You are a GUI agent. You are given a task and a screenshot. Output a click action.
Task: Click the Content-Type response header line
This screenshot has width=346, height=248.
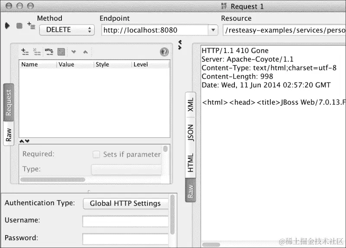point(269,68)
